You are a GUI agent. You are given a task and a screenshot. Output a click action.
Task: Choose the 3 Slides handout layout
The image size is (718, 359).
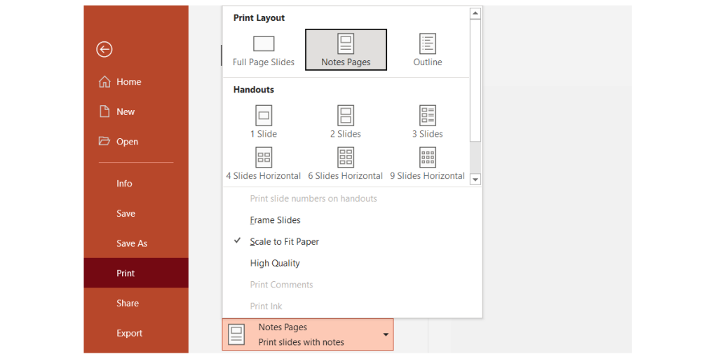tap(427, 116)
